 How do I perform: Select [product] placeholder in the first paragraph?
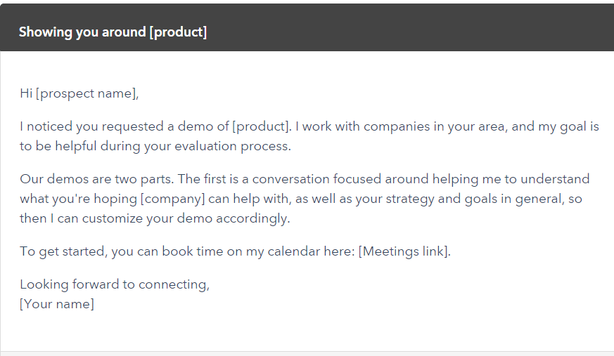point(261,126)
